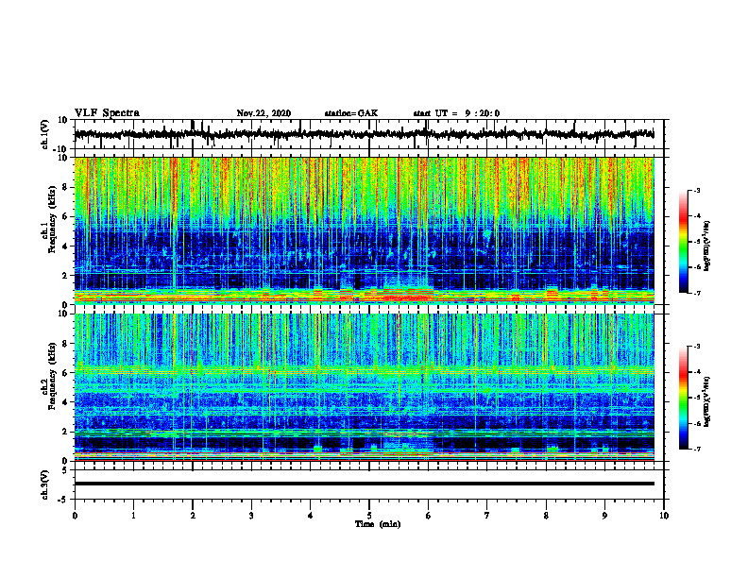
Task: Click inside the ch.2 spectrogram panel
Action: point(364,387)
